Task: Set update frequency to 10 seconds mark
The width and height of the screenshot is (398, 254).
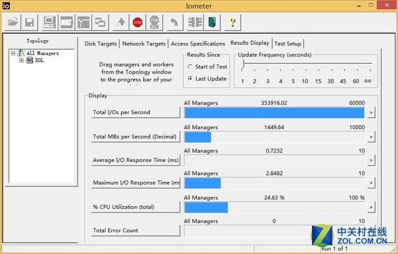Action: (305, 81)
